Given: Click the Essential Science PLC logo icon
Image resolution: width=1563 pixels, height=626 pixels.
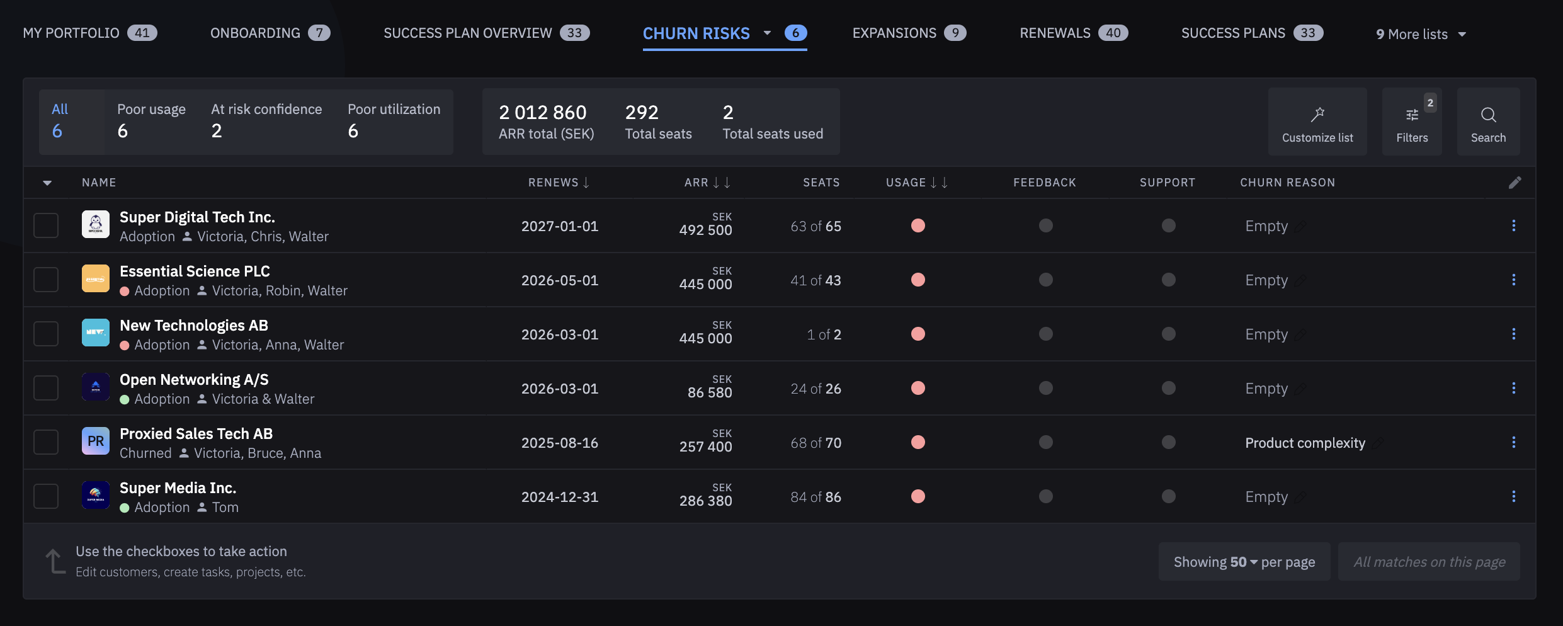Looking at the screenshot, I should pos(96,279).
